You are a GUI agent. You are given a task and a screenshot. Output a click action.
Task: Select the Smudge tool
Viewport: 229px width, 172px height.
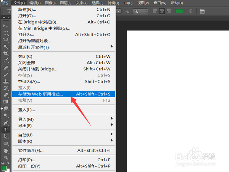click(x=6, y=109)
